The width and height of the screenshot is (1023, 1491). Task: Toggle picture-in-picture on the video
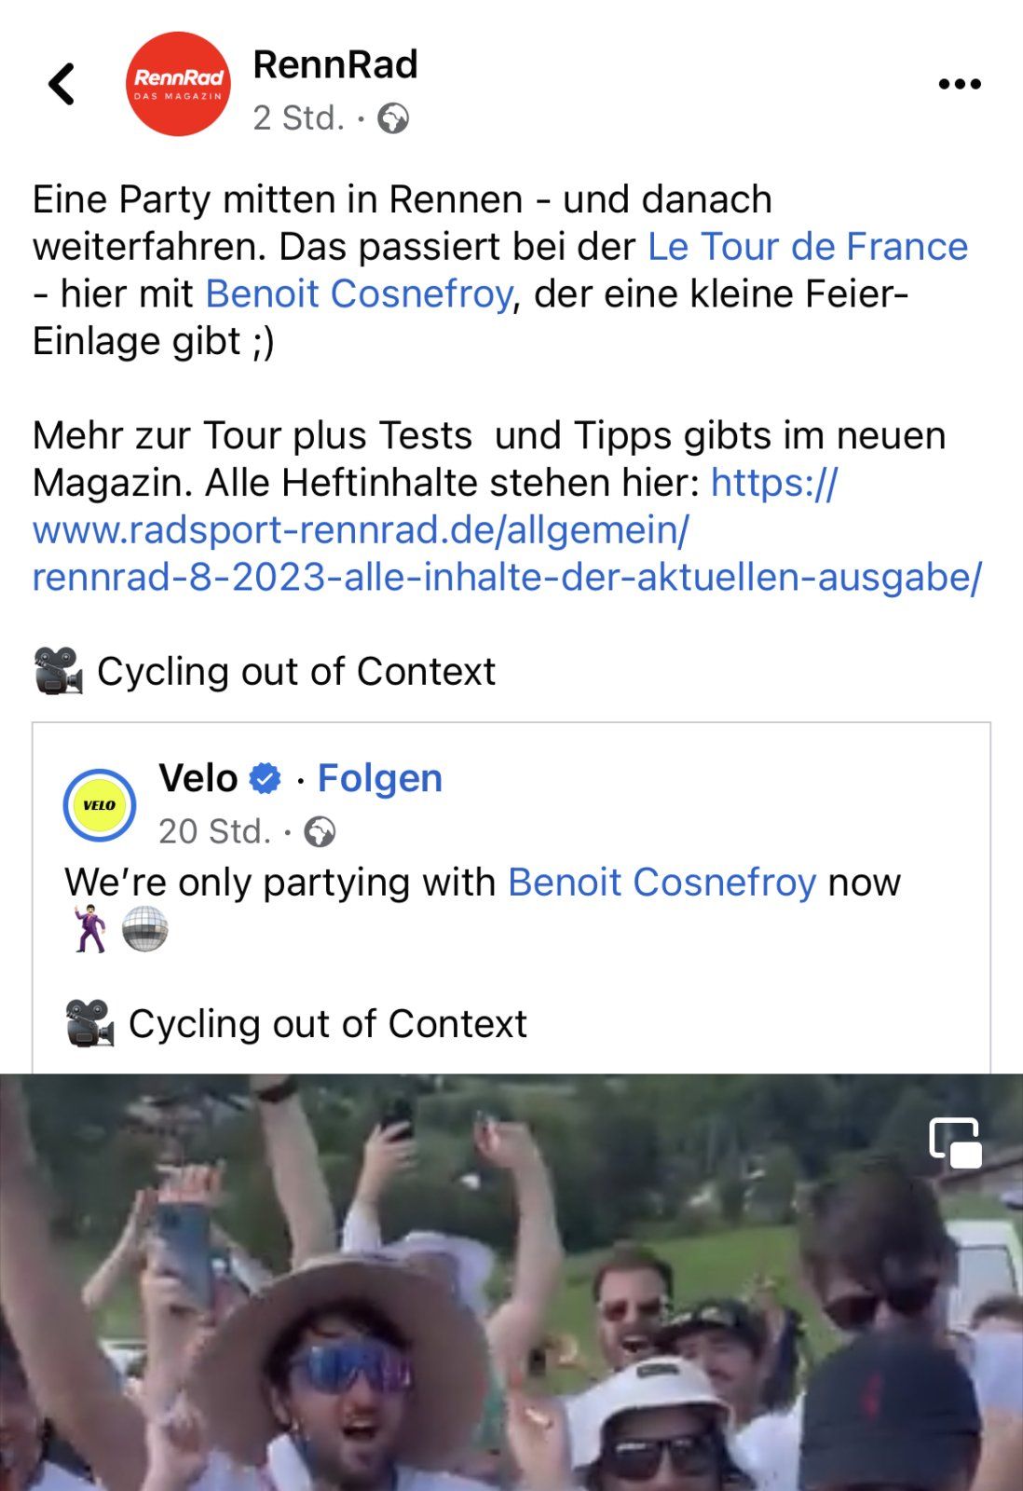coord(955,1142)
